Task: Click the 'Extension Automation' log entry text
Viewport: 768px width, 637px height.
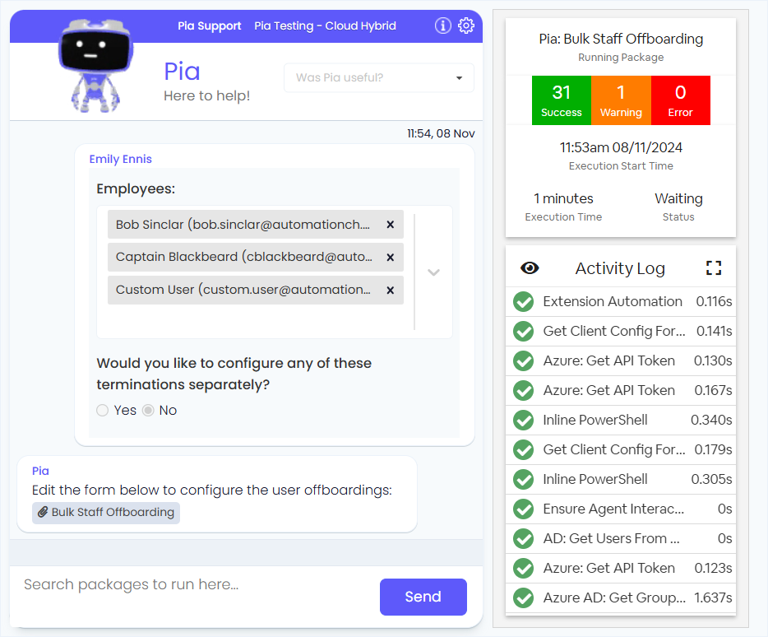Action: tap(613, 301)
